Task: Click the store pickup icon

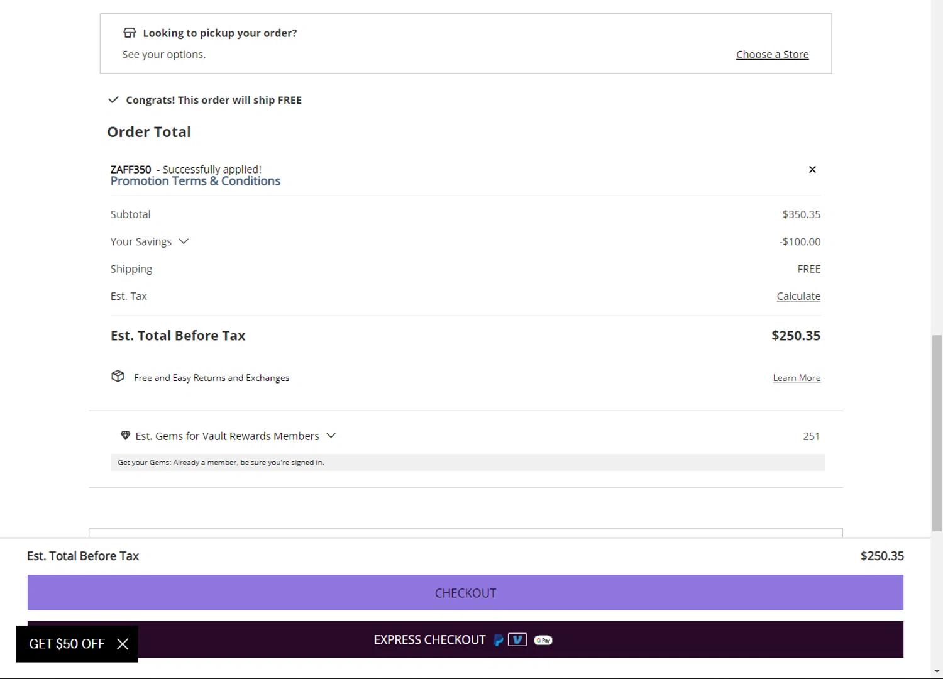Action: pos(130,33)
